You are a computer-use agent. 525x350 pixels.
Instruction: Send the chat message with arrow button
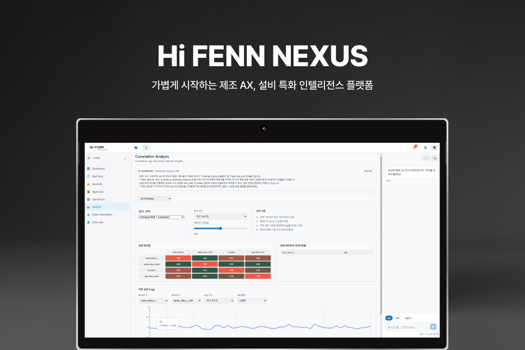pos(433,326)
